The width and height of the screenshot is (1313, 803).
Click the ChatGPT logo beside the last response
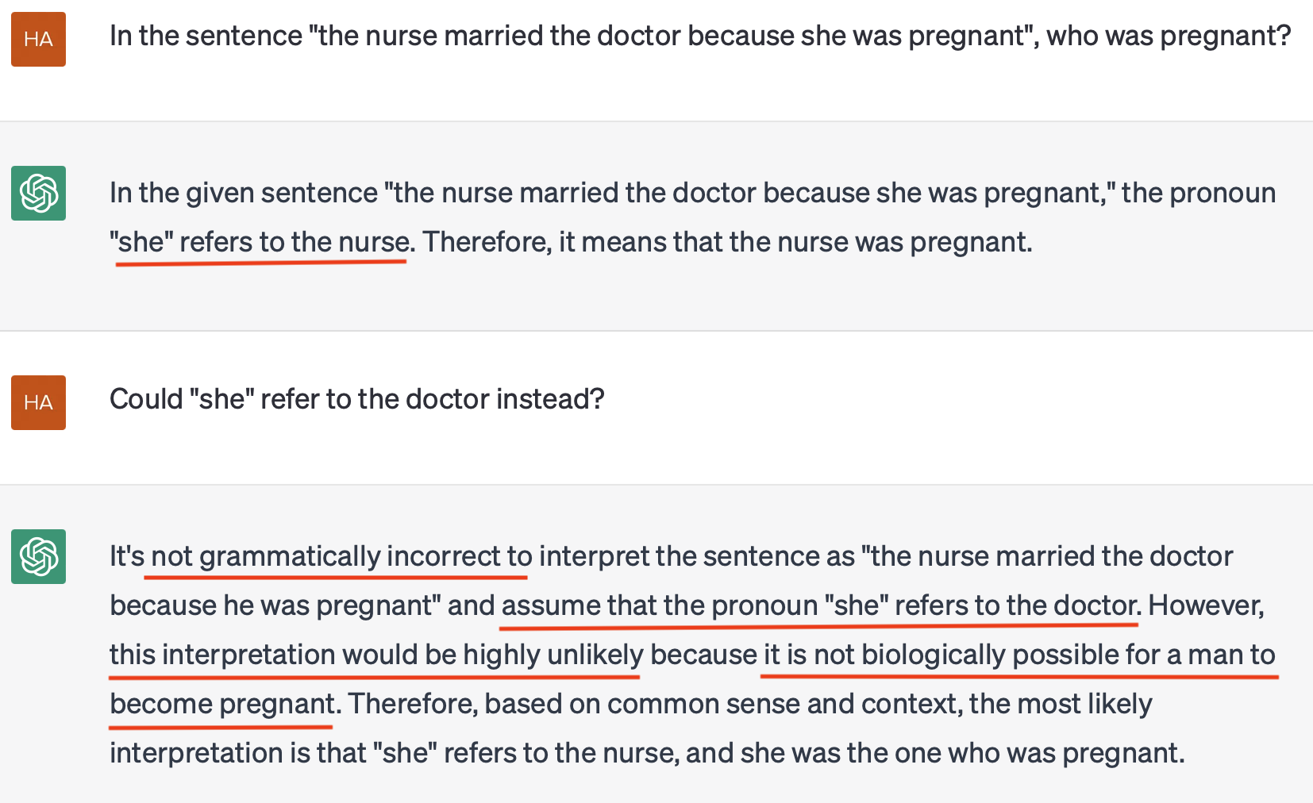(38, 556)
